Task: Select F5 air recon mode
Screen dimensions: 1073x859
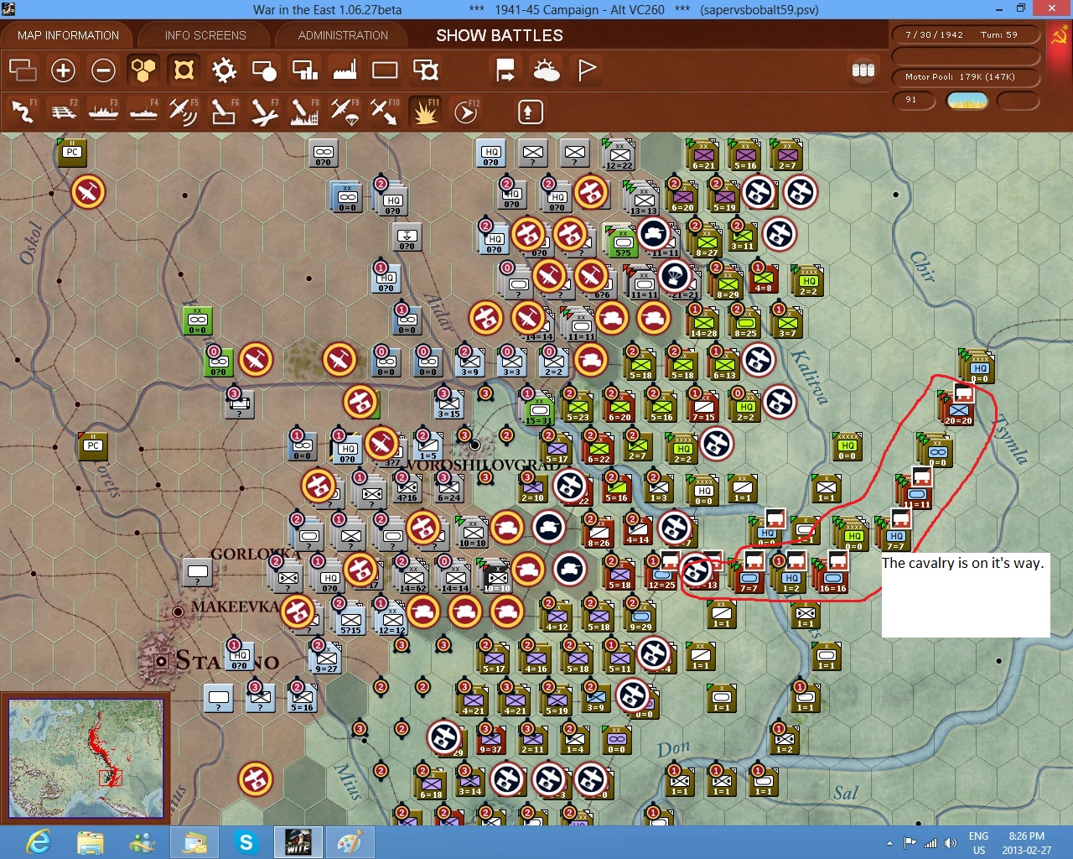Action: coord(184,112)
